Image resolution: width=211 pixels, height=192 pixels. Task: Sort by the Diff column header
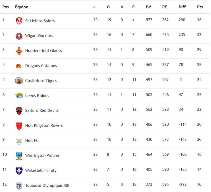pos(182,7)
